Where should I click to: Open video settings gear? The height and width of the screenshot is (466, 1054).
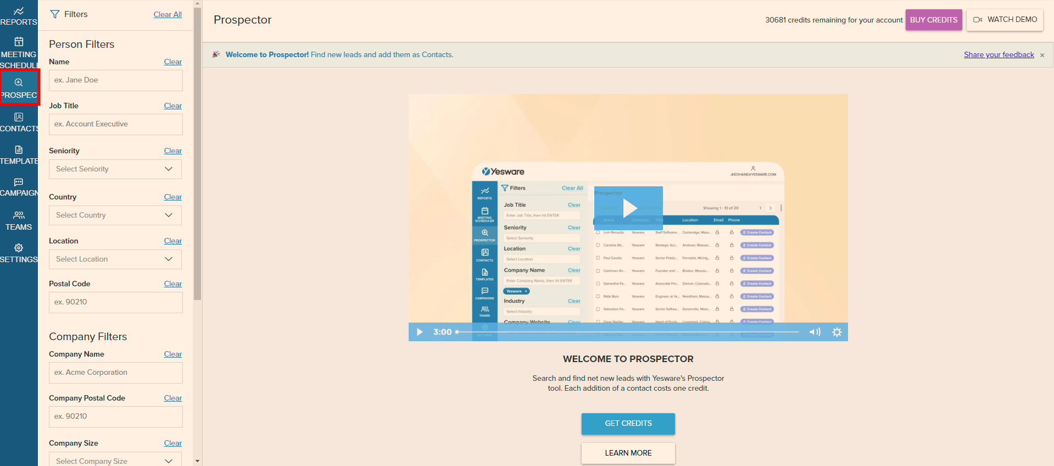(x=836, y=332)
